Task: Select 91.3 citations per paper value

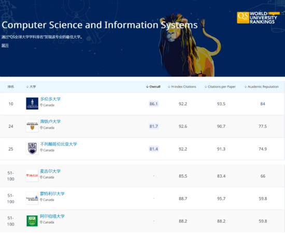Action: 221,149
